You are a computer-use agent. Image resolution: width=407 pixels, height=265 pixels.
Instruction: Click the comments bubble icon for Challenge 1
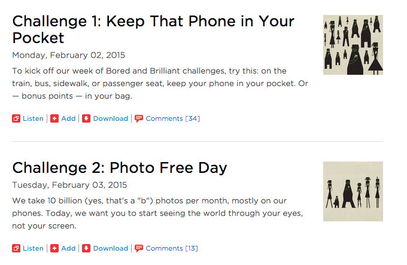tap(139, 118)
